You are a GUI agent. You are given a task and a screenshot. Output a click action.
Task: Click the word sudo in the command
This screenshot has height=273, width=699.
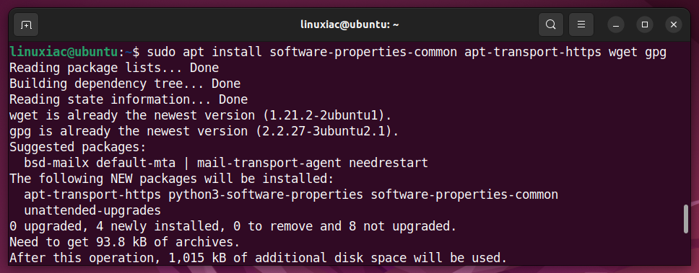pyautogui.click(x=161, y=52)
